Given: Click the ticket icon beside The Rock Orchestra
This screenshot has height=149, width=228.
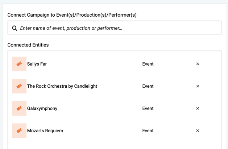Looking at the screenshot, I should coord(19,86).
